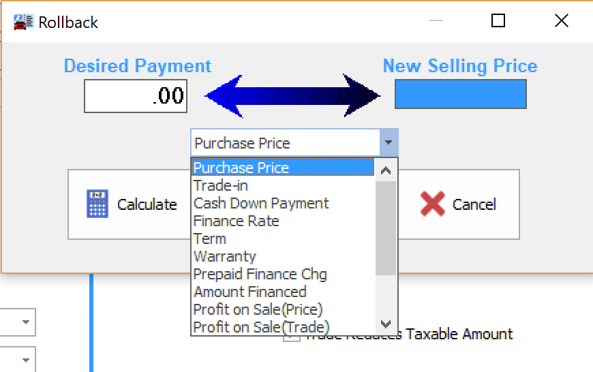Screen dimensions: 593x372
Task: Click the Rollback window title icon
Action: pyautogui.click(x=22, y=22)
